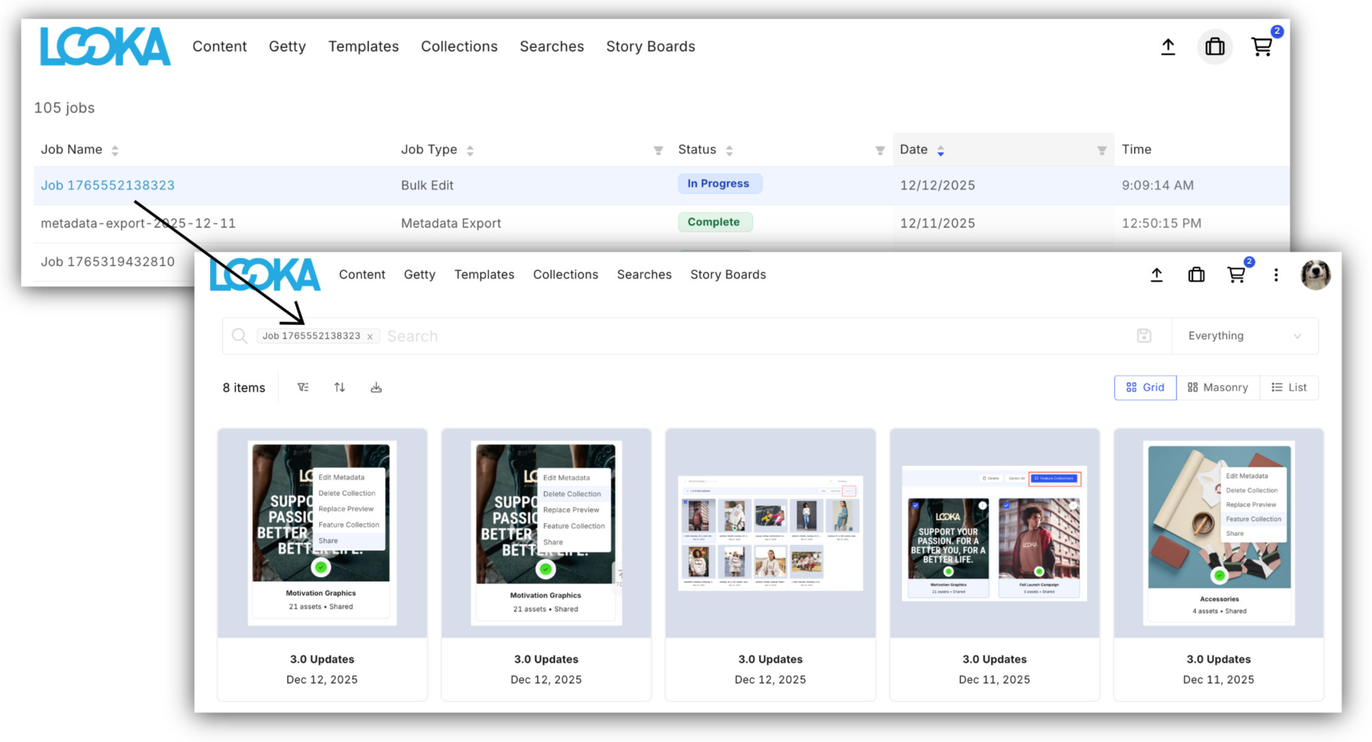This screenshot has height=742, width=1372.
Task: Open the three-dot more options menu
Action: tap(1276, 275)
